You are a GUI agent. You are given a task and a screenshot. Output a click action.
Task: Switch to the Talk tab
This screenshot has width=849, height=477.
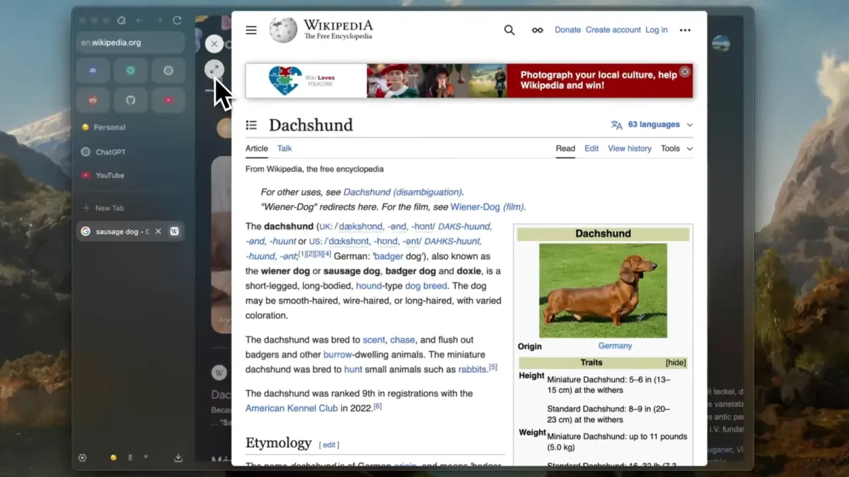[x=284, y=148]
